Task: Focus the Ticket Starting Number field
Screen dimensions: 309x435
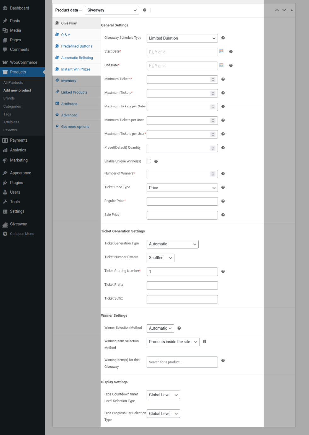Action: pos(182,272)
